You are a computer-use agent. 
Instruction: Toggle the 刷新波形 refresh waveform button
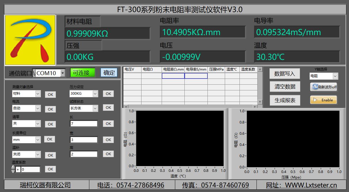(323, 87)
